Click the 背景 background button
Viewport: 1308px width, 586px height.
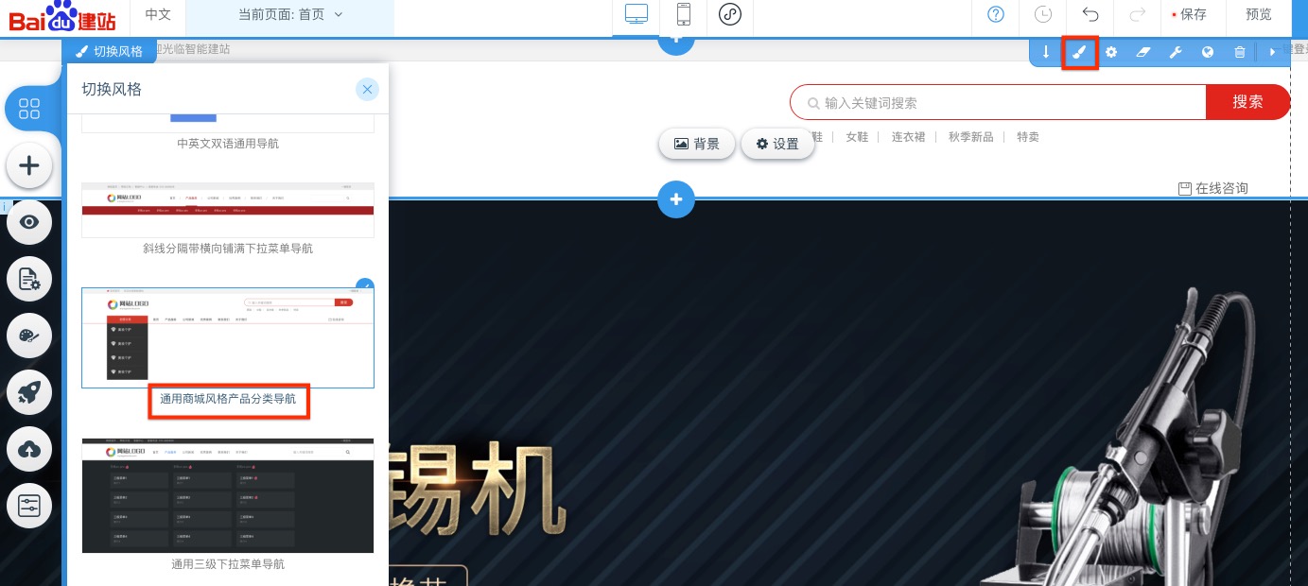pyautogui.click(x=697, y=144)
